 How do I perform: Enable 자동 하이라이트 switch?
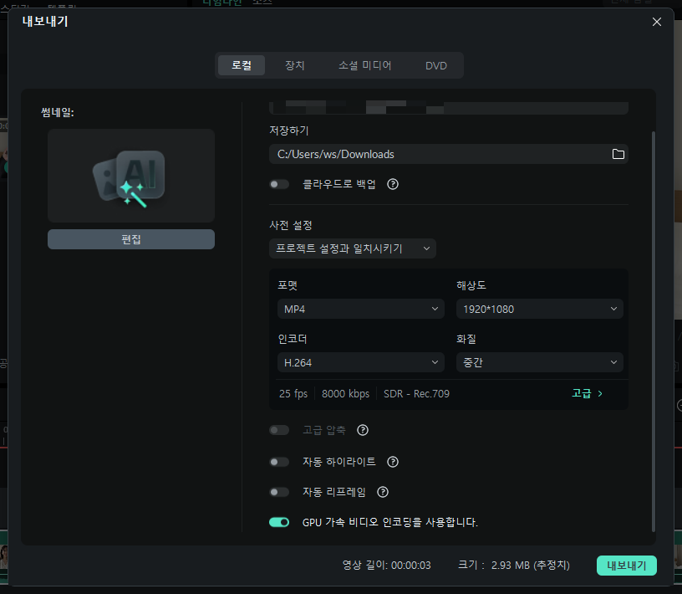pos(279,462)
